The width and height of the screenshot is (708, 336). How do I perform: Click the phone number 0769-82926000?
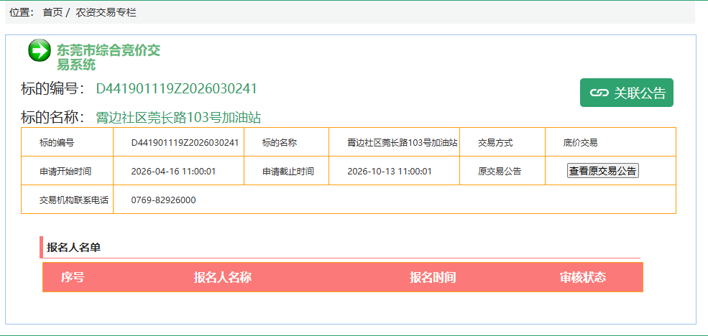[163, 200]
